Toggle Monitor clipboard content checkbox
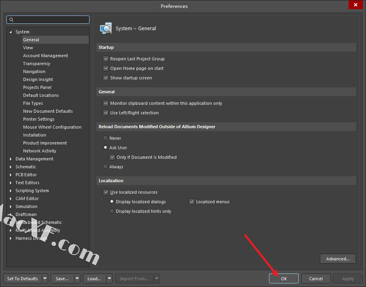The width and height of the screenshot is (366, 287). (106, 103)
